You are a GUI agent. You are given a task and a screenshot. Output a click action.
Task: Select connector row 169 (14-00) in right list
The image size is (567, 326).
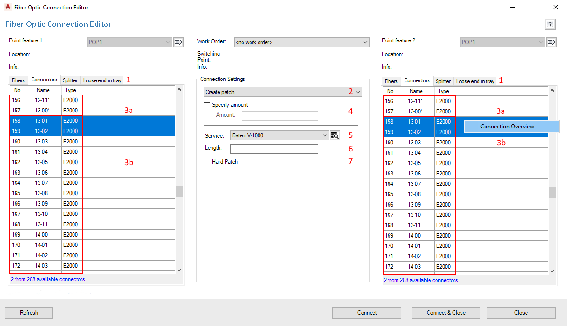click(x=465, y=236)
